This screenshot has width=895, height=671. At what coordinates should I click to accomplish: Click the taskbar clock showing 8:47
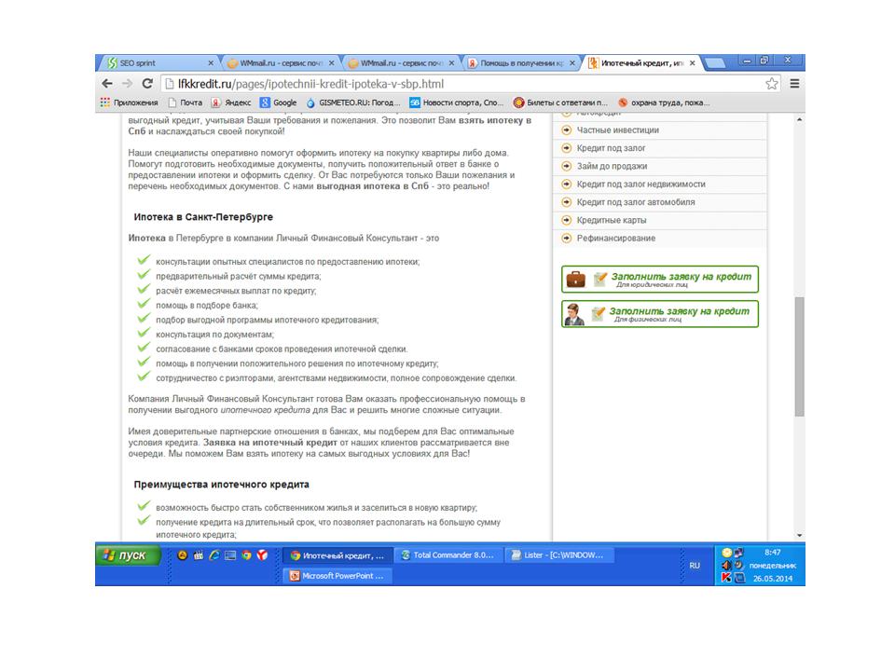click(x=772, y=553)
